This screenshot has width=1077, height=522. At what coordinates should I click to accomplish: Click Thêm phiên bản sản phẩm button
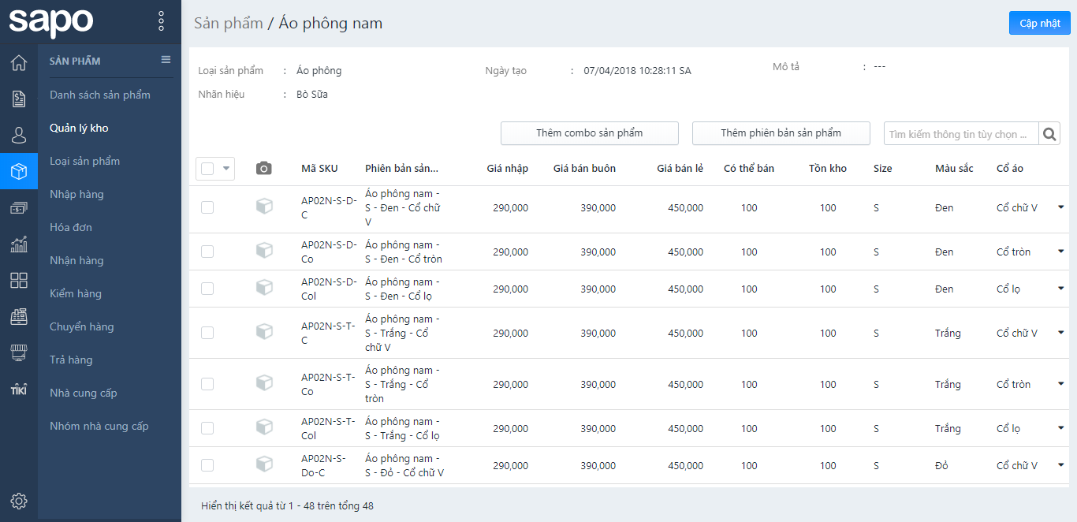coord(781,133)
